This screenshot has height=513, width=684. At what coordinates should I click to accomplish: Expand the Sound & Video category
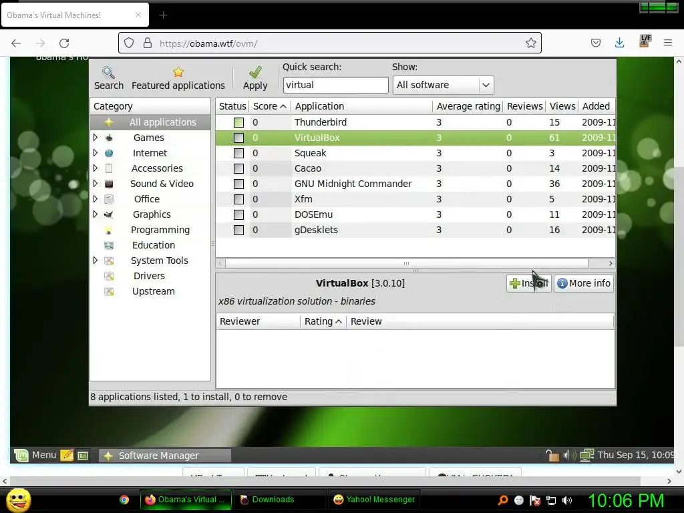(95, 183)
